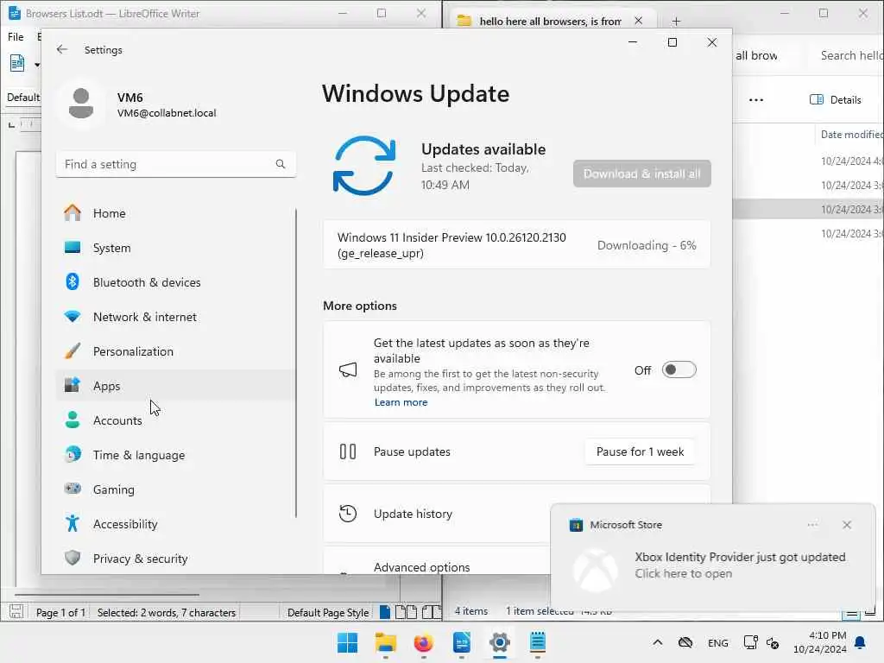The width and height of the screenshot is (884, 663).
Task: Click Pause for 1 week button
Action: point(640,451)
